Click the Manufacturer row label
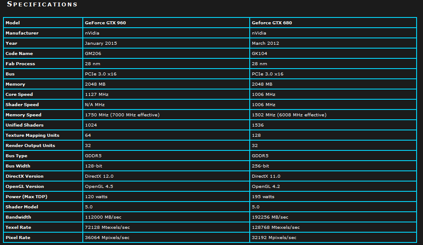Viewport: 423px width, 245px height. coord(22,33)
